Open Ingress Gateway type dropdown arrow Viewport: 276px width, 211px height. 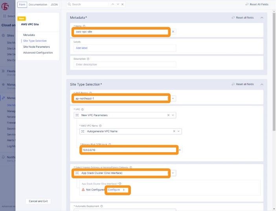click(x=173, y=173)
